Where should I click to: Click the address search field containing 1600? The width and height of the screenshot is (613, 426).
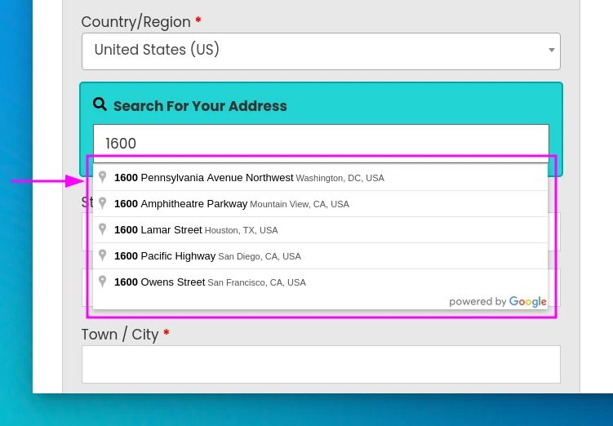pos(321,144)
